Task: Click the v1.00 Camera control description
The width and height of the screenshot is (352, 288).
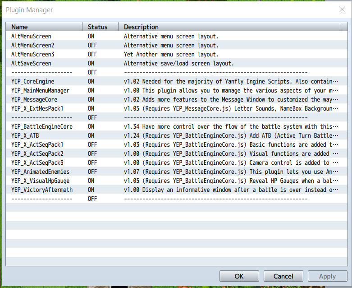Action: 231,163
